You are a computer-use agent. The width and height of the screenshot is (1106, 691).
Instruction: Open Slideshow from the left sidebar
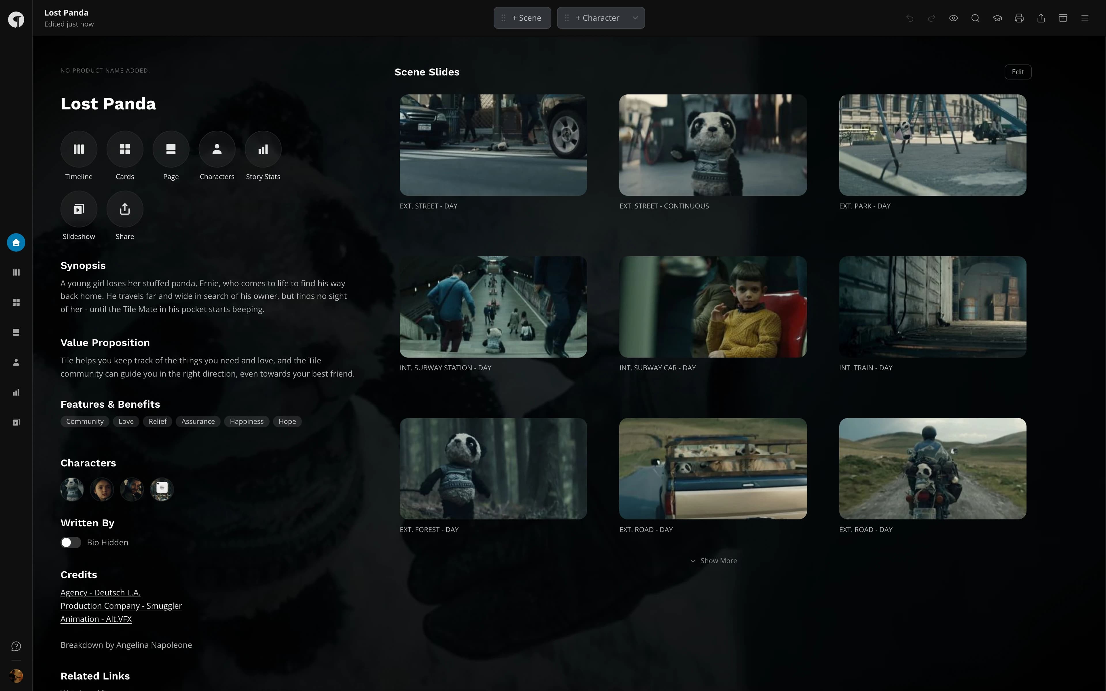click(x=16, y=422)
